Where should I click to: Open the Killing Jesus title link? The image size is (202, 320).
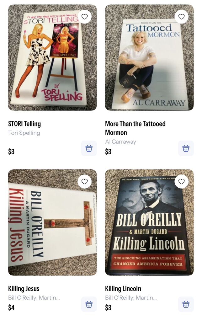[x=24, y=289]
